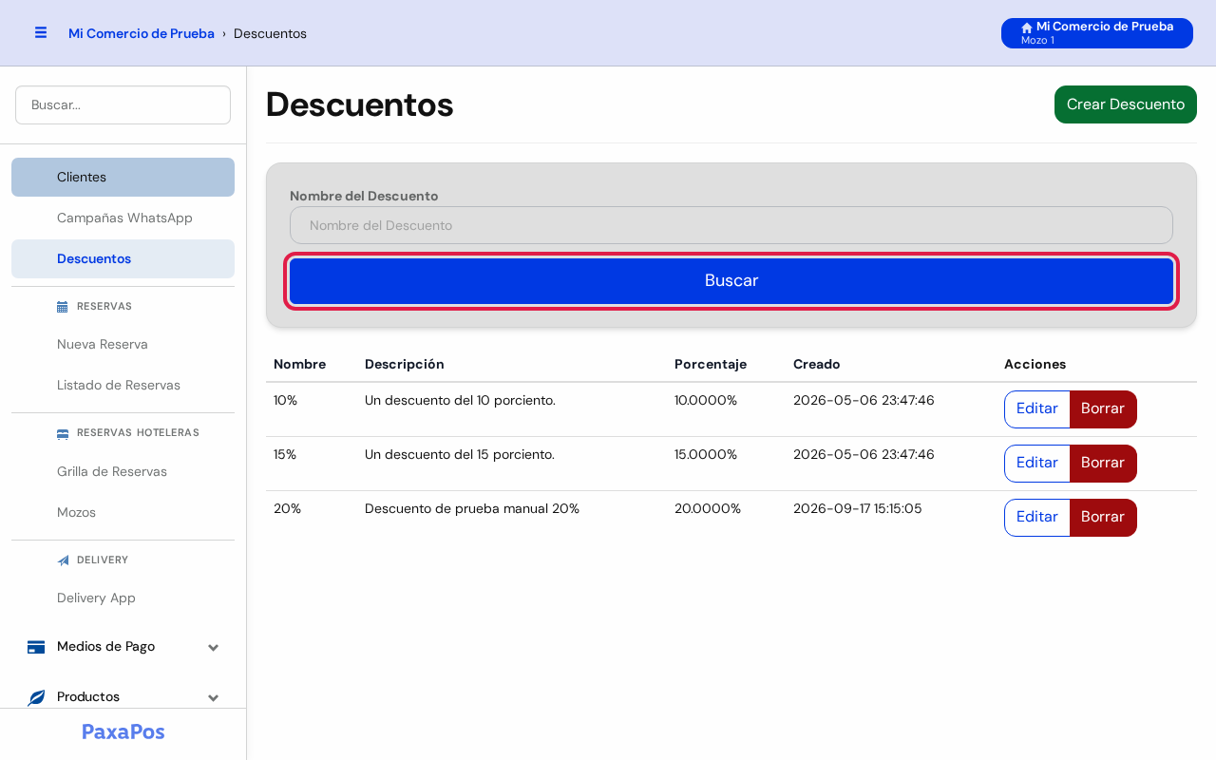Select Descuentos in sidebar
This screenshot has width=1216, height=760.
[x=123, y=259]
